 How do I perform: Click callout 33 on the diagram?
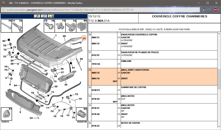tap(5, 56)
